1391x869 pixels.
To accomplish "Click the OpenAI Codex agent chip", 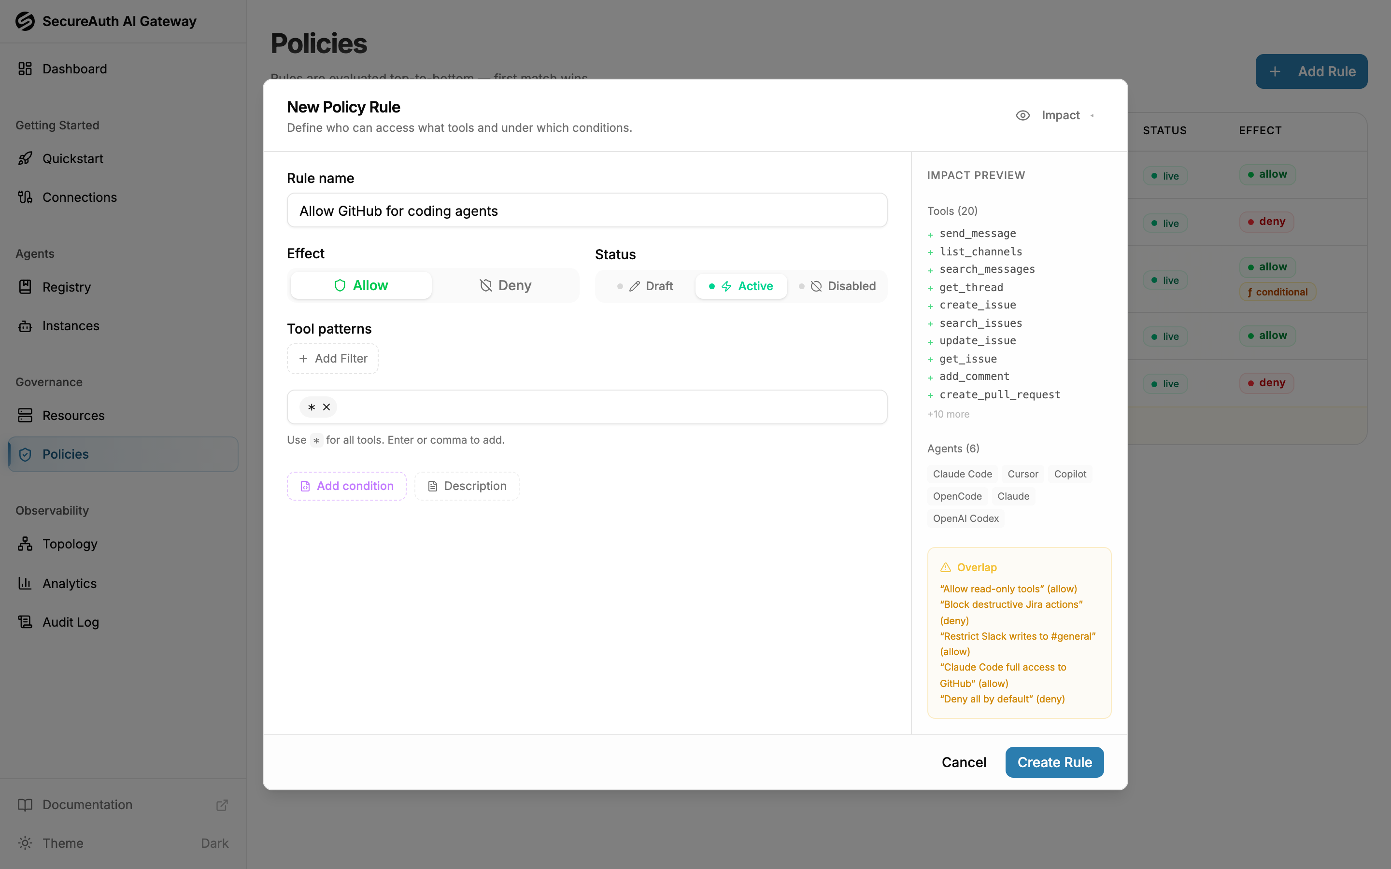I will click(x=965, y=519).
